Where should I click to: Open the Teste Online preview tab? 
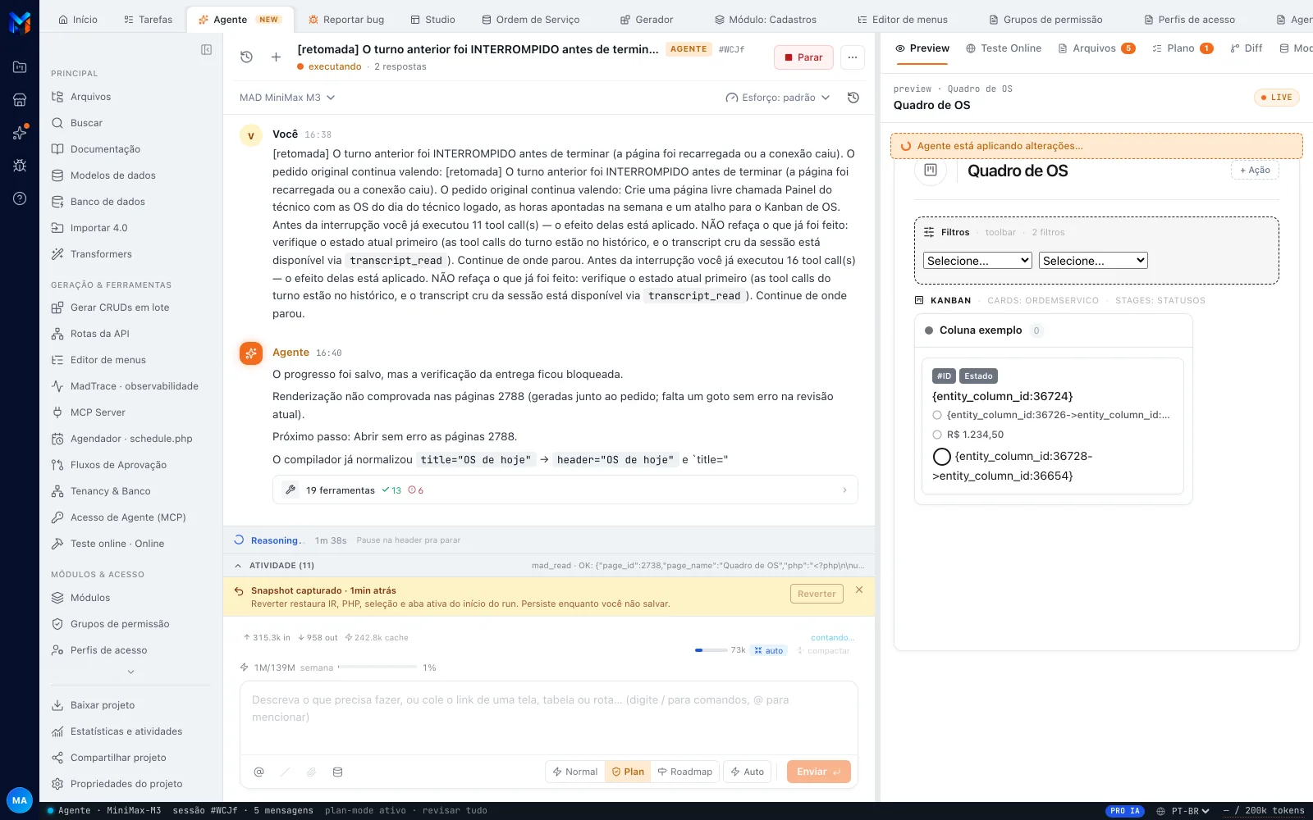(1004, 48)
